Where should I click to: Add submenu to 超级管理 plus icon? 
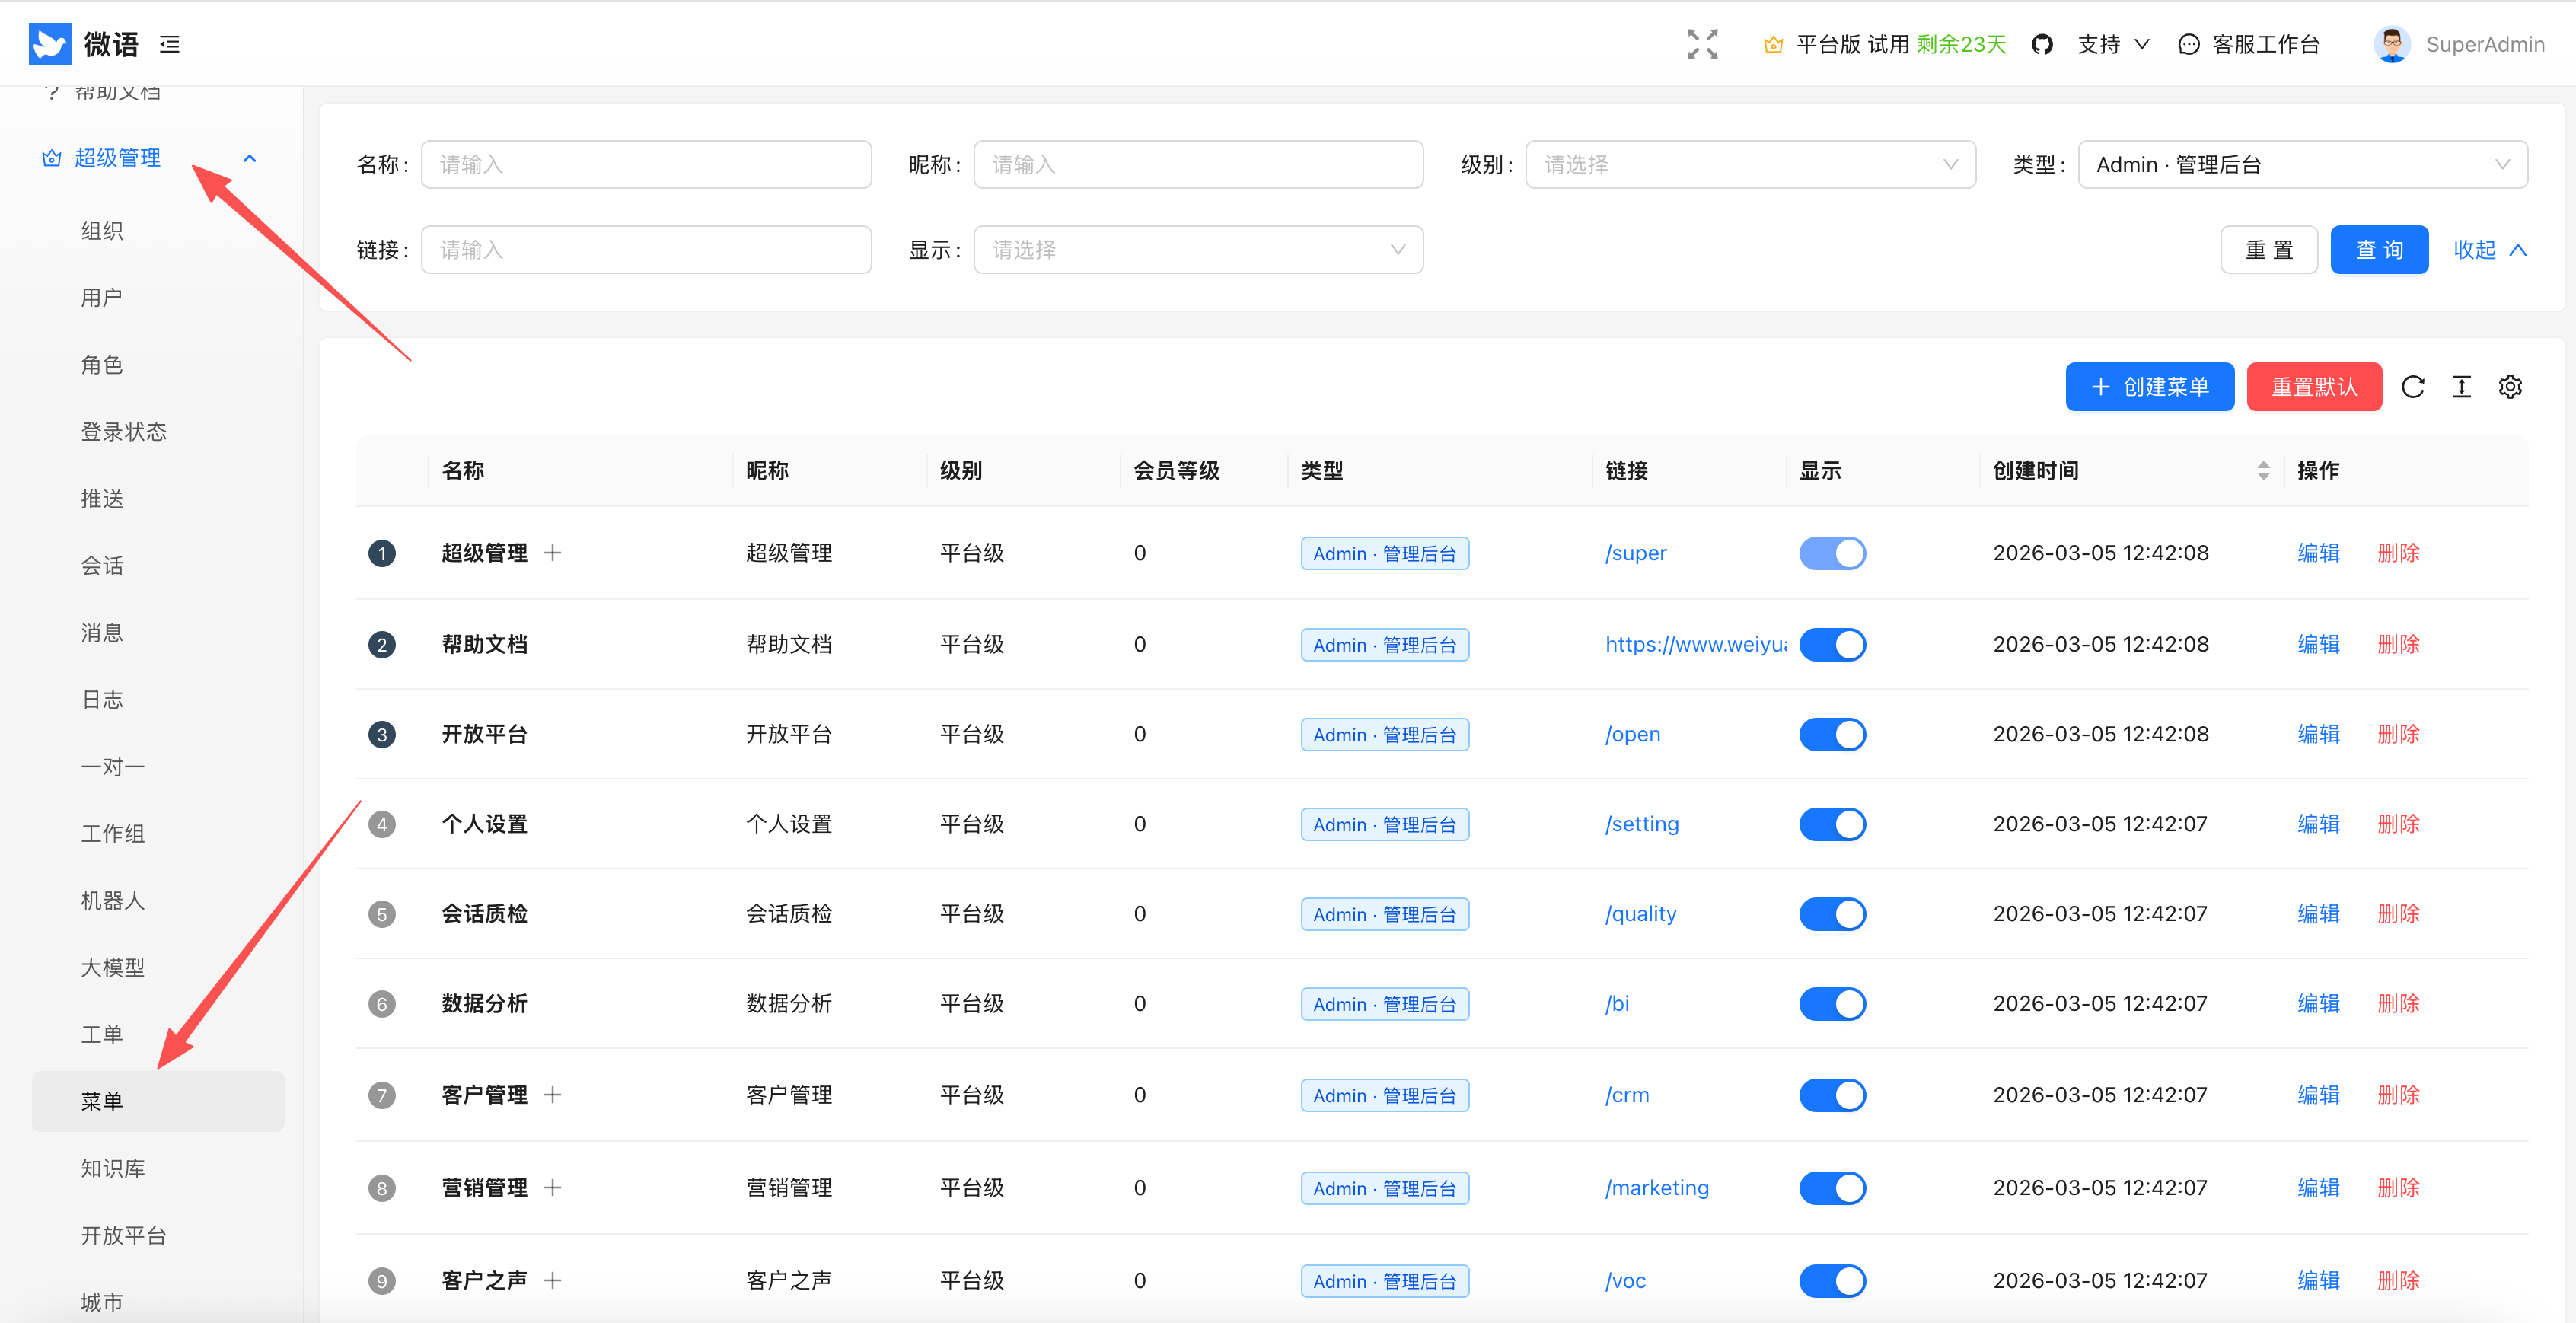tap(552, 553)
